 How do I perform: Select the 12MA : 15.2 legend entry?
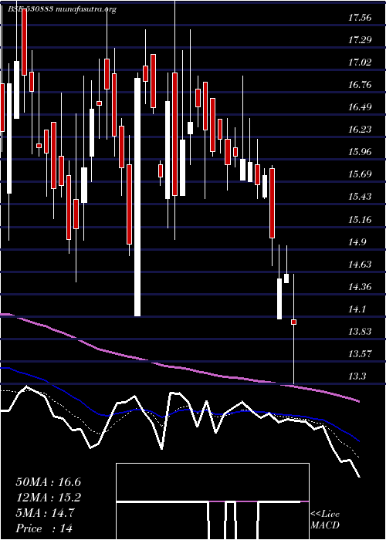click(49, 498)
